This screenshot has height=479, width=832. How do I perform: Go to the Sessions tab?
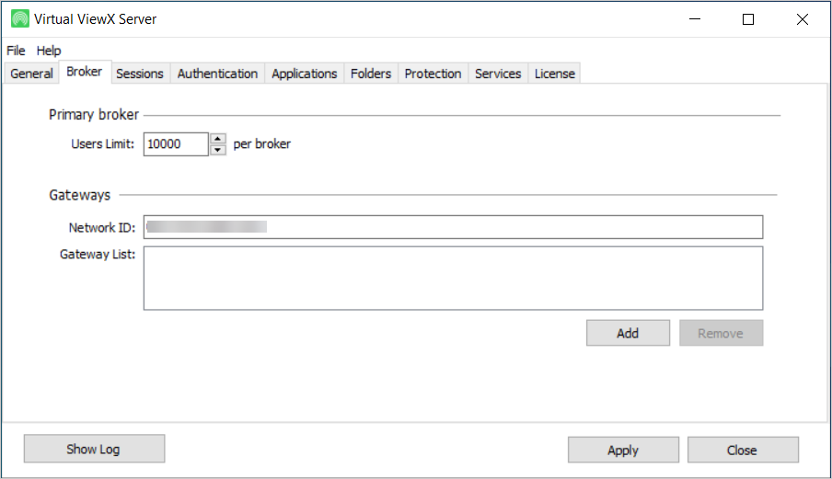140,74
